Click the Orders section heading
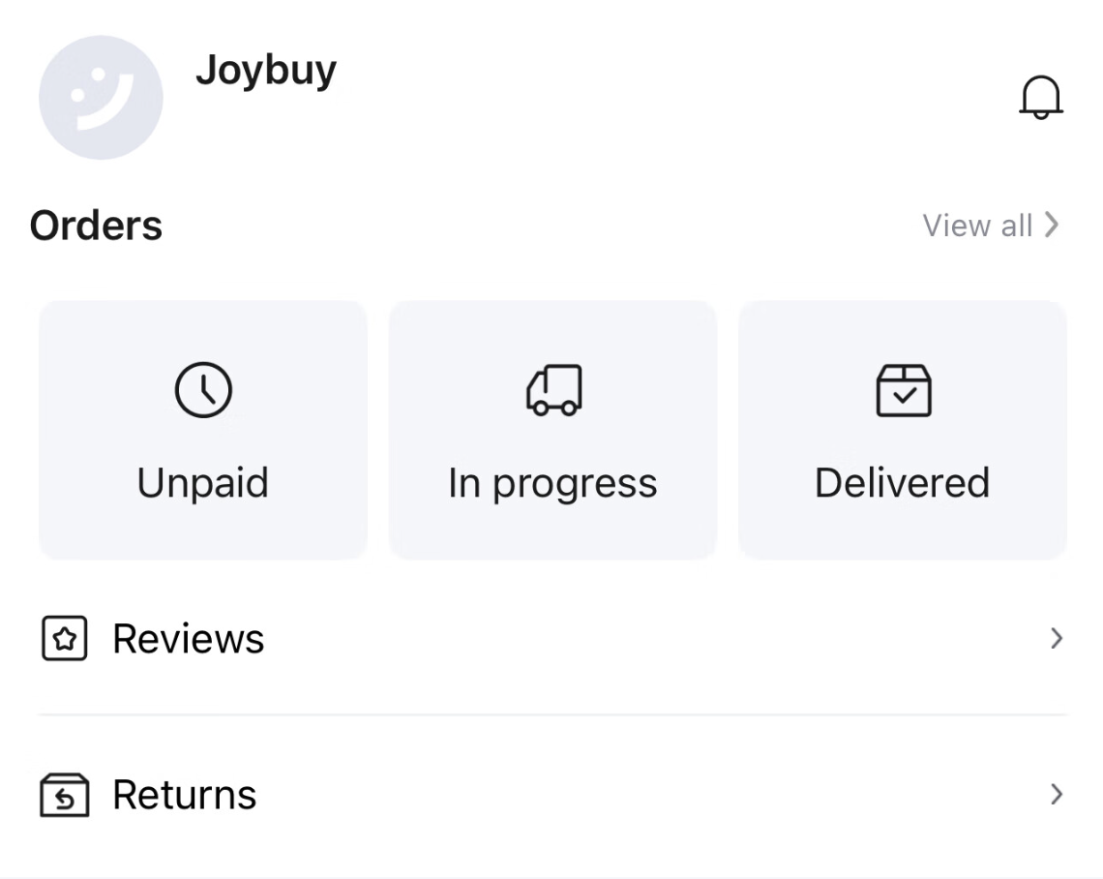Screen dimensions: 1103x879 pos(96,225)
